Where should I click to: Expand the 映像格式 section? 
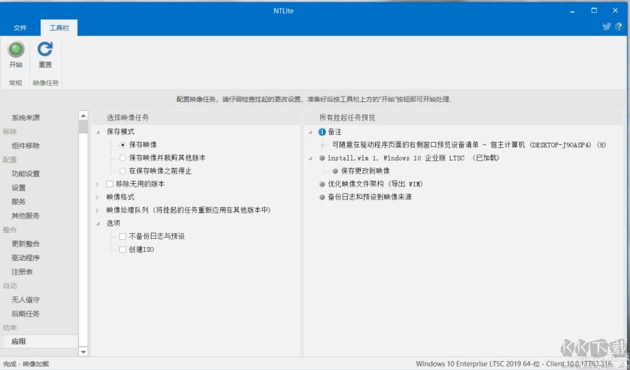click(97, 197)
